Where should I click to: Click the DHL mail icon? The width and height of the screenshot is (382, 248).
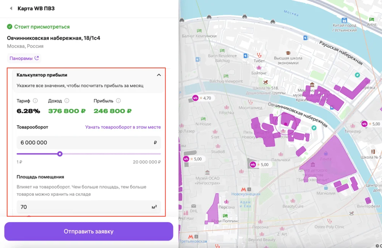coord(194,206)
